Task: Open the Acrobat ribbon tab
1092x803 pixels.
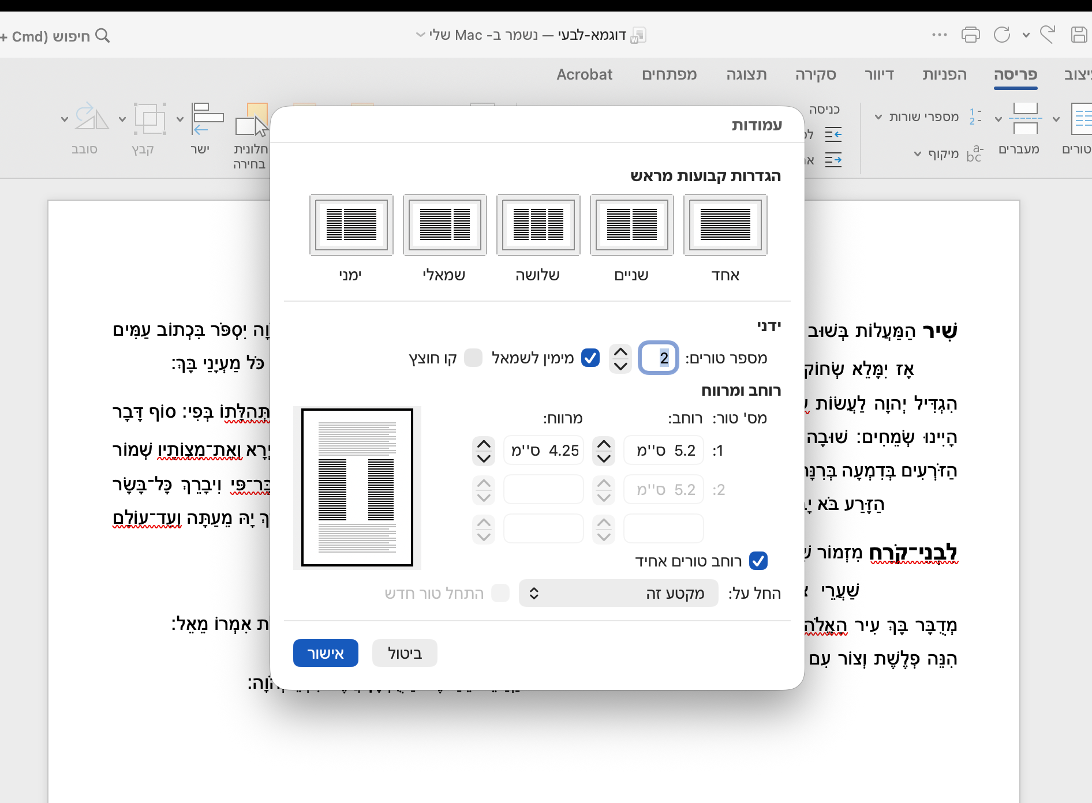Action: click(x=584, y=74)
